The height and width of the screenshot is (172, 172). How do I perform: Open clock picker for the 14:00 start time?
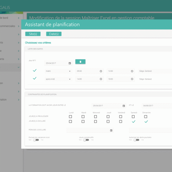[101, 79]
